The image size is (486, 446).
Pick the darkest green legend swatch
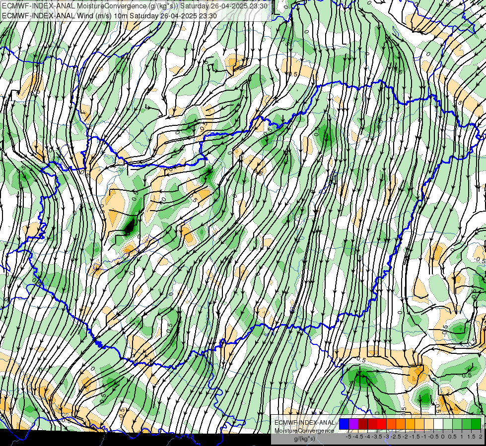pyautogui.click(x=476, y=424)
